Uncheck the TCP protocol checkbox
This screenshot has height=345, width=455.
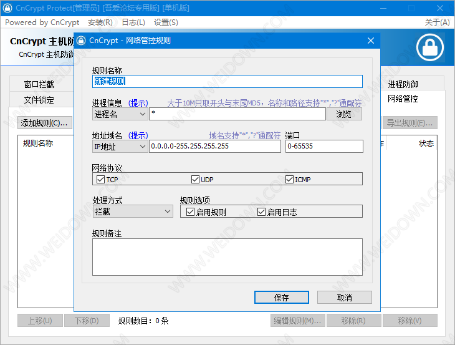point(101,179)
